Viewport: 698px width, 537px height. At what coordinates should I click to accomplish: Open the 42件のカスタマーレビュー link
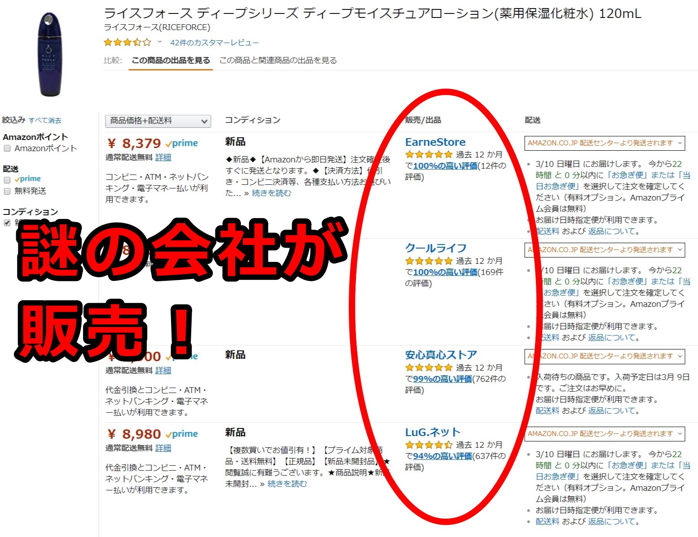coord(215,43)
